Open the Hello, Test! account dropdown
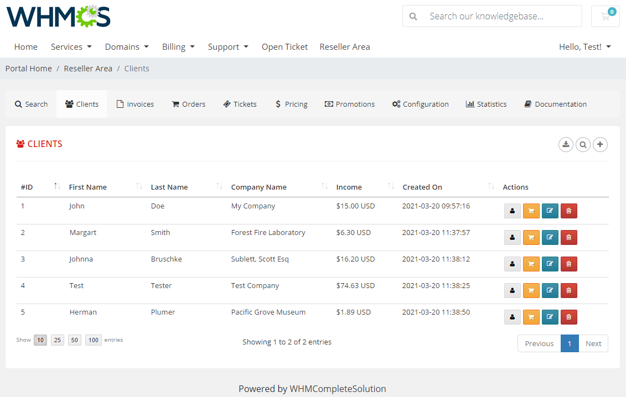Screen dimensions: 626x397 tap(585, 46)
